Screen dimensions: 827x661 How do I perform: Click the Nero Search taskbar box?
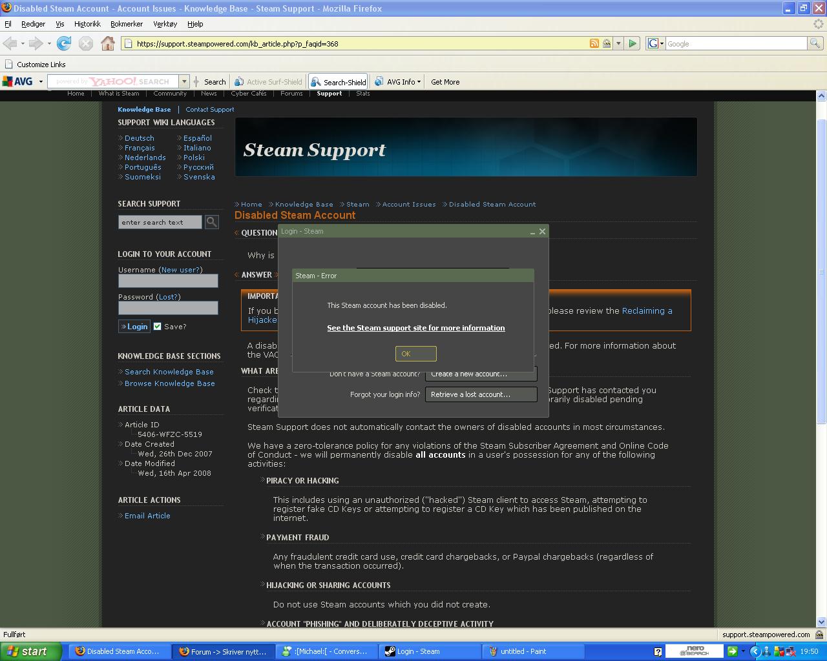pos(695,651)
